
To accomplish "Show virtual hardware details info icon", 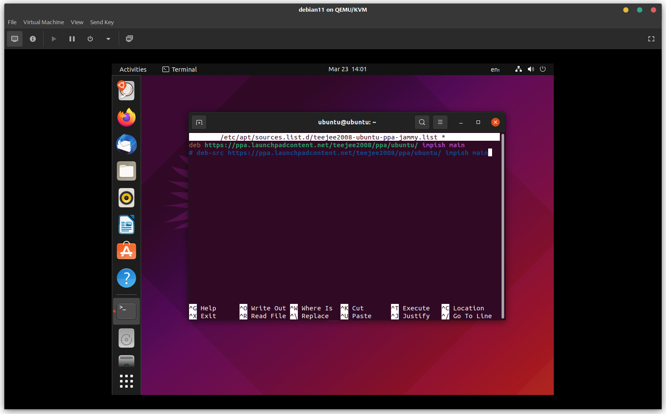I will (x=33, y=39).
